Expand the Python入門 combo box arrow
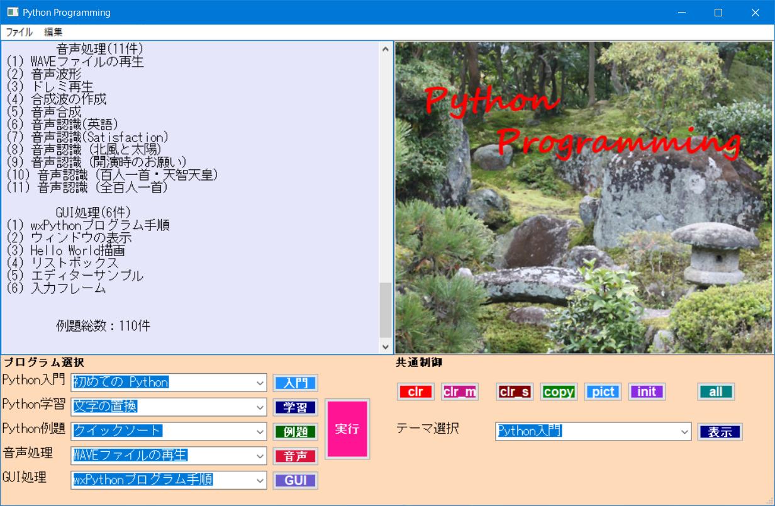Screen dimensions: 775x506 pyautogui.click(x=260, y=383)
